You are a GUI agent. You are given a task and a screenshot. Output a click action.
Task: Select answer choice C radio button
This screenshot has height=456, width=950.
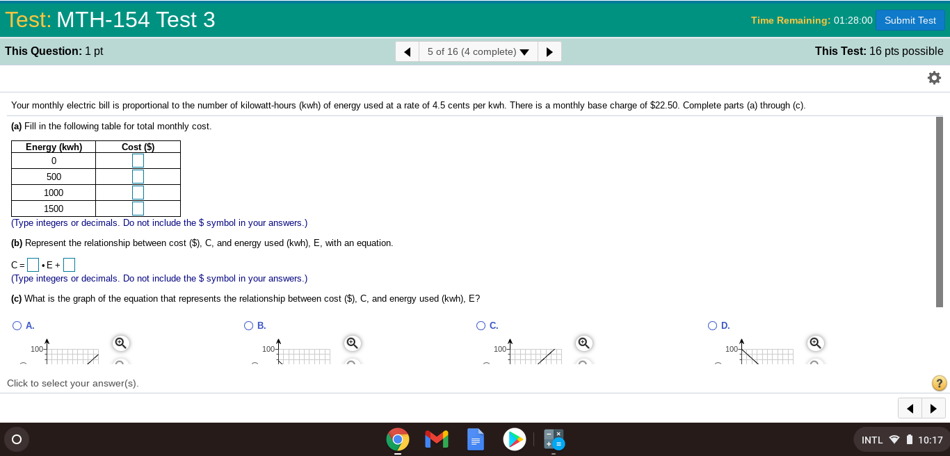point(481,325)
